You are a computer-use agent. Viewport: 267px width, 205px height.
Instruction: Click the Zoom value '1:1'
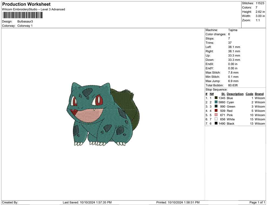click(258, 20)
